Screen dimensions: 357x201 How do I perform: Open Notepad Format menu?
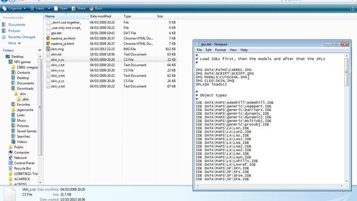point(220,50)
